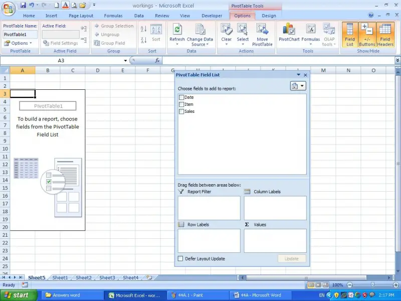The width and height of the screenshot is (401, 301).
Task: Check the Date field checkbox
Action: [x=181, y=97]
